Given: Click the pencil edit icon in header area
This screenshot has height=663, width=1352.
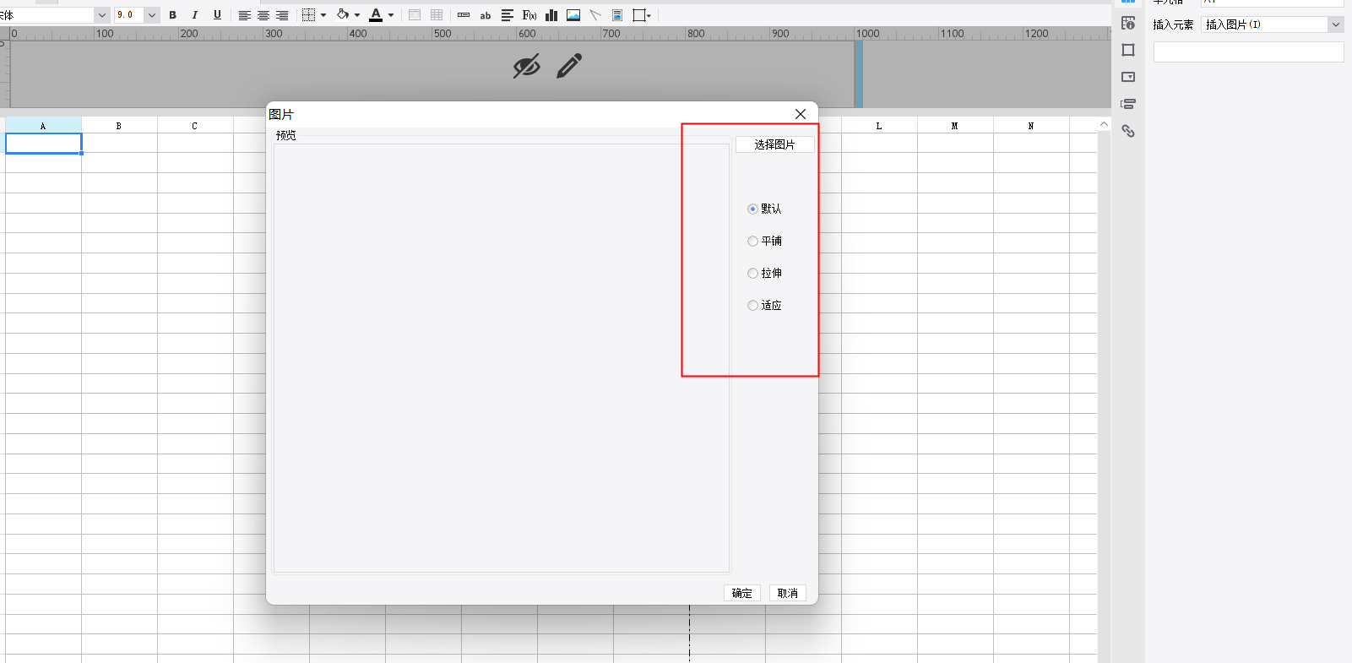Looking at the screenshot, I should coord(569,66).
